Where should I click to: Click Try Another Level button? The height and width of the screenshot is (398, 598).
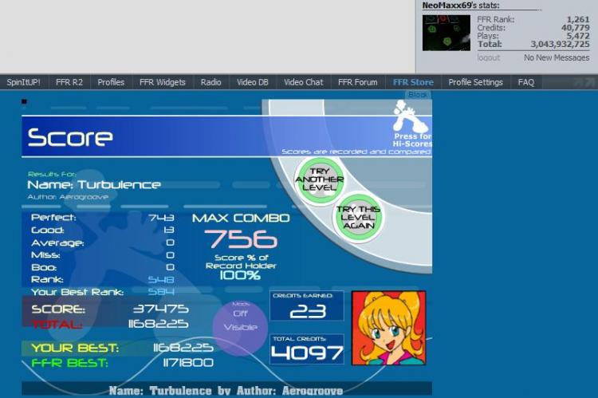click(320, 179)
